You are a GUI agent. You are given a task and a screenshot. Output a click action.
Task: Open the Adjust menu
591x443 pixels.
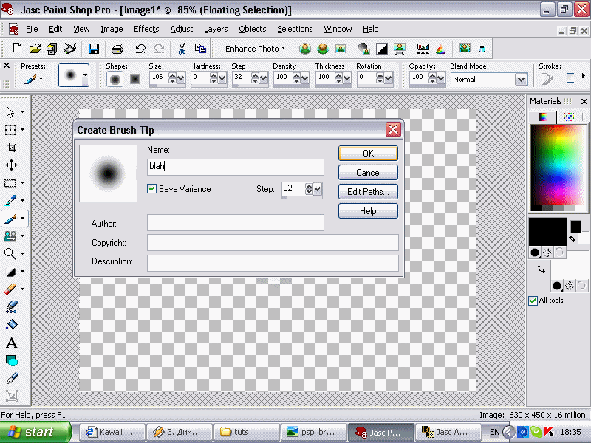pyautogui.click(x=181, y=29)
